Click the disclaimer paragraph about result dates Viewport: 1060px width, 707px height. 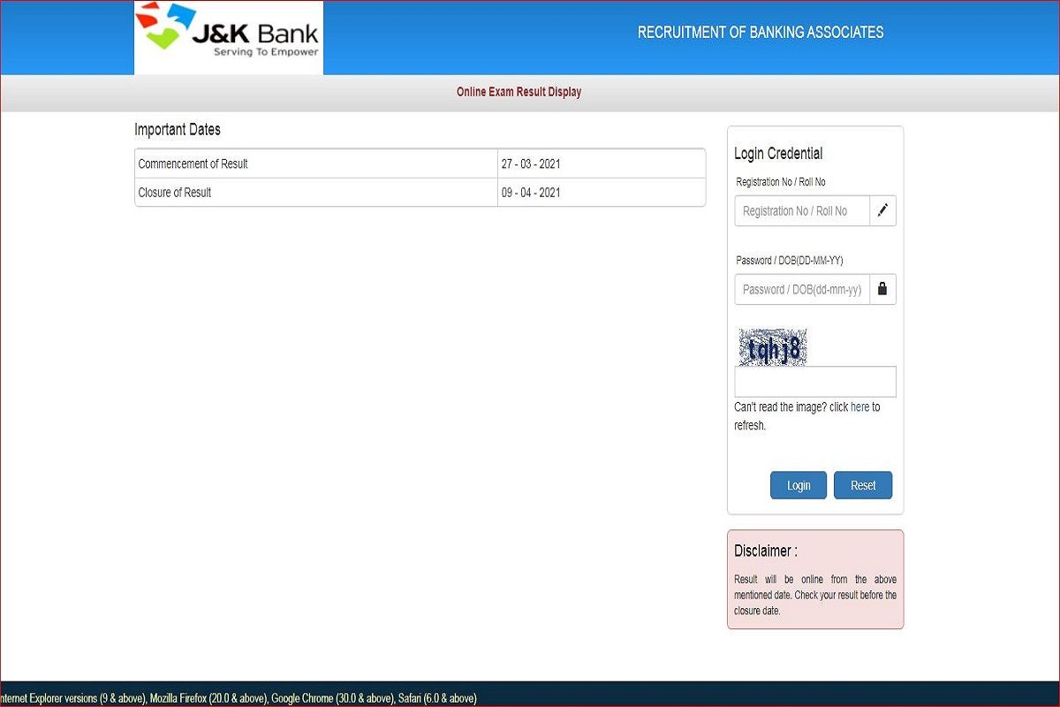(815, 595)
